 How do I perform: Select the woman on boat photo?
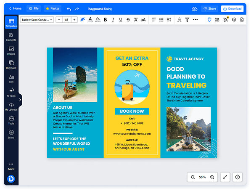click(x=189, y=129)
